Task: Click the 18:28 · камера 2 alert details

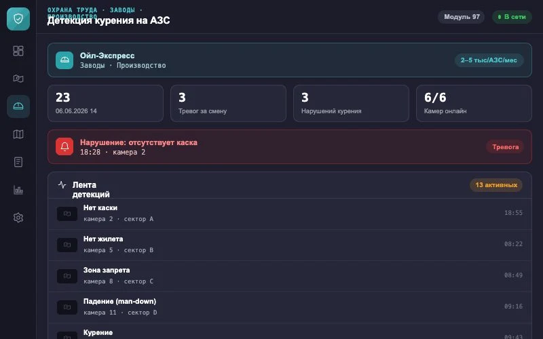Action: [x=113, y=152]
